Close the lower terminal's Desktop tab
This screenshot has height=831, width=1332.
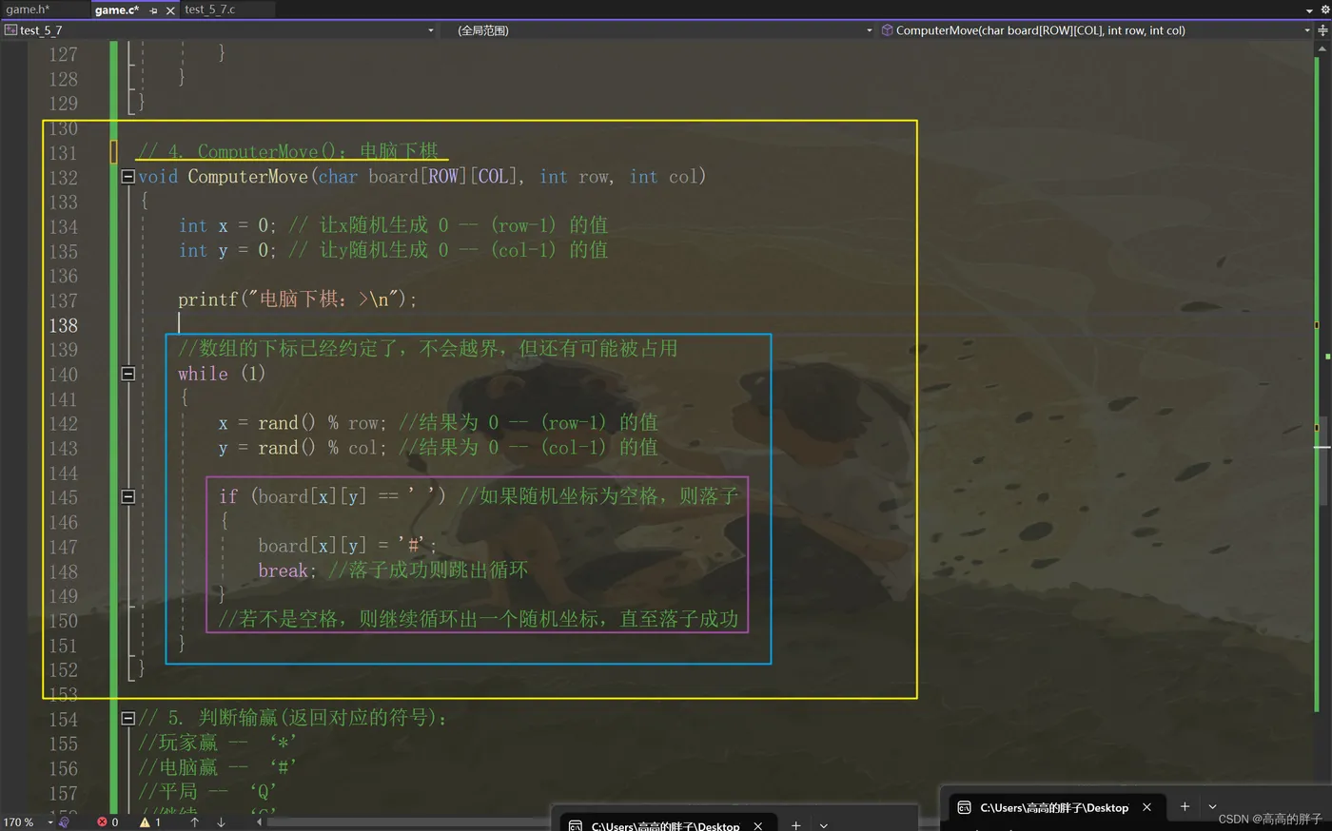pos(757,825)
